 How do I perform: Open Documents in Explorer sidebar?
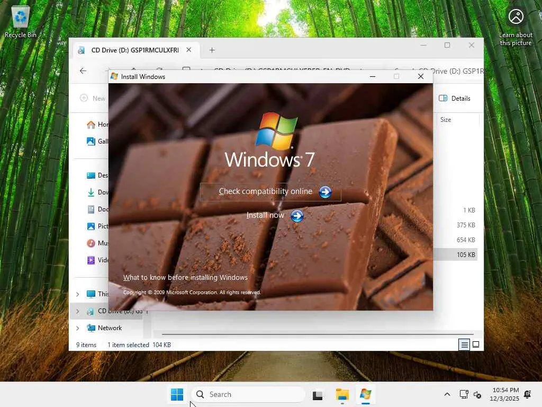[x=98, y=209]
